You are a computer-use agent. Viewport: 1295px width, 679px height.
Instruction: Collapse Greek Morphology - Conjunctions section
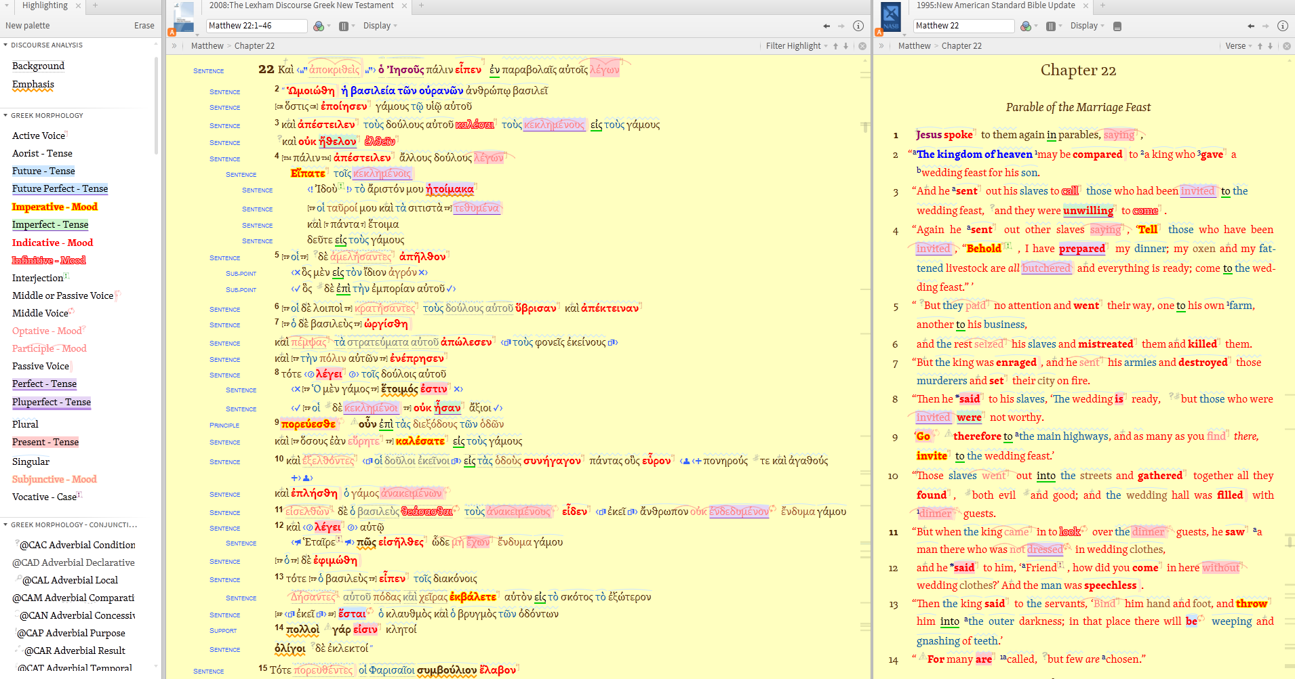[5, 524]
